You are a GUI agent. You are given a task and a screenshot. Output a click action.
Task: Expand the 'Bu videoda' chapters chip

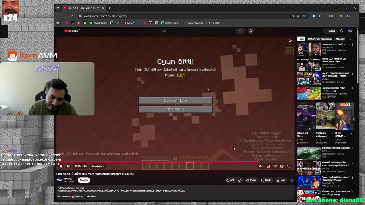98,166
